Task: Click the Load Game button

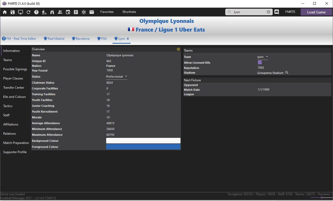Action: (x=316, y=12)
